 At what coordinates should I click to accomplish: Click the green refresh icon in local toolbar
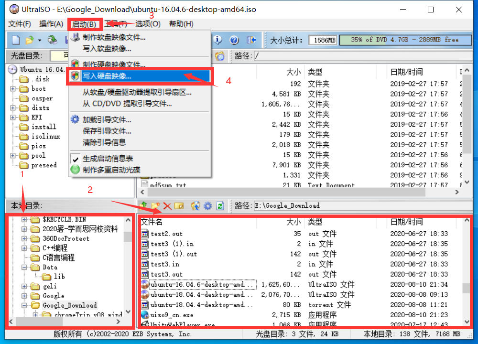point(220,206)
